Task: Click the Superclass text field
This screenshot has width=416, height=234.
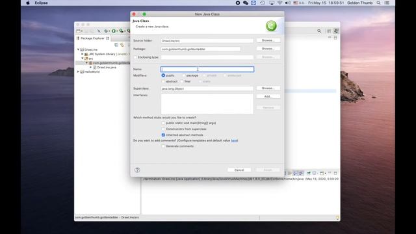Action: 207,88
